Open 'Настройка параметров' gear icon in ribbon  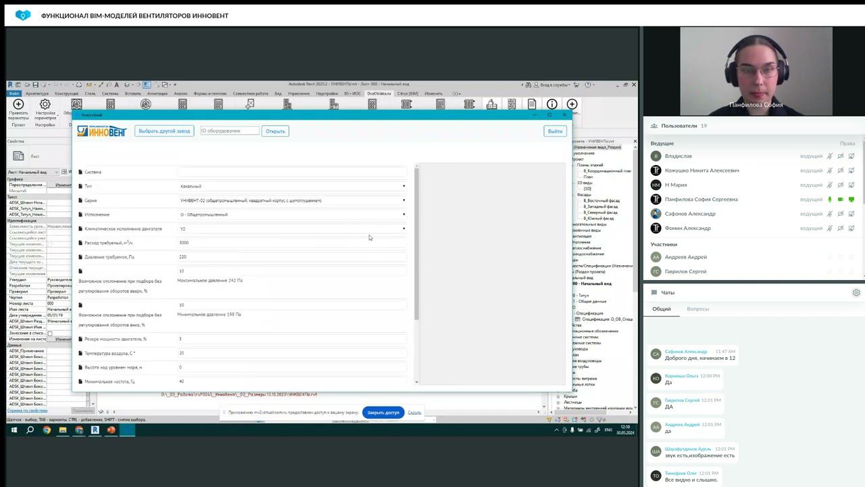click(45, 104)
